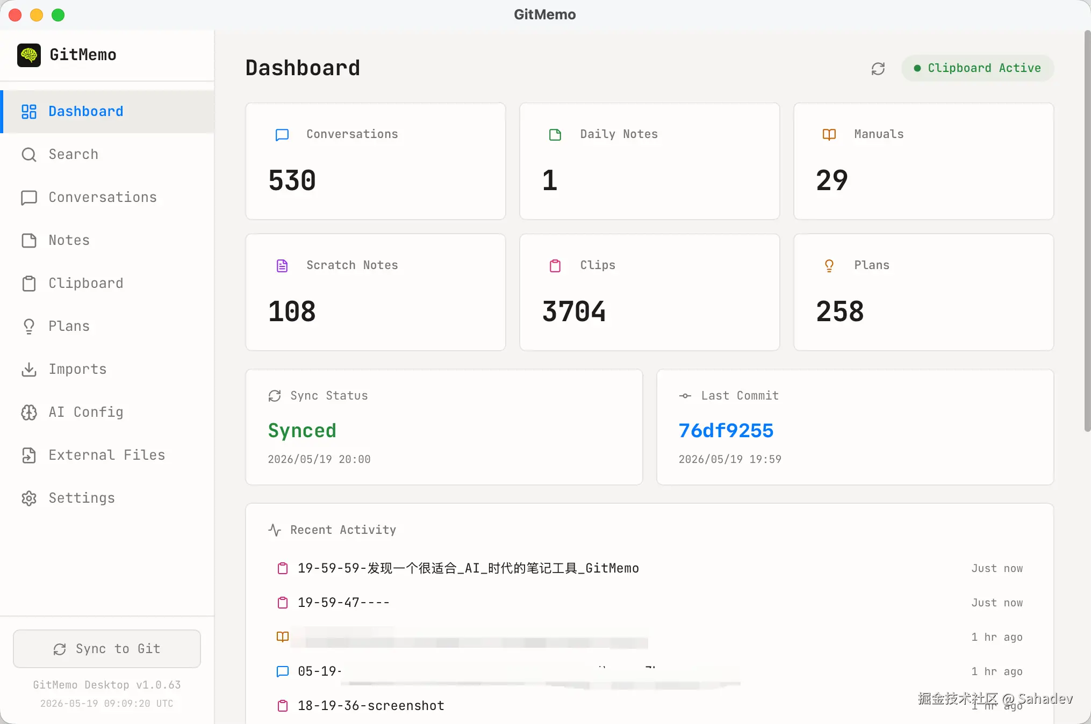The height and width of the screenshot is (724, 1091).
Task: Click clipboard icon of the 19-59-47 activity row
Action: pyautogui.click(x=283, y=603)
